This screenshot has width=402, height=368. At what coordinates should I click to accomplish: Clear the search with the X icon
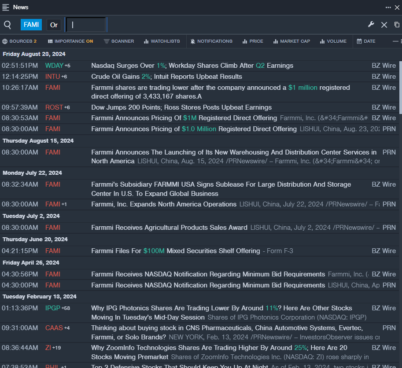point(384,25)
